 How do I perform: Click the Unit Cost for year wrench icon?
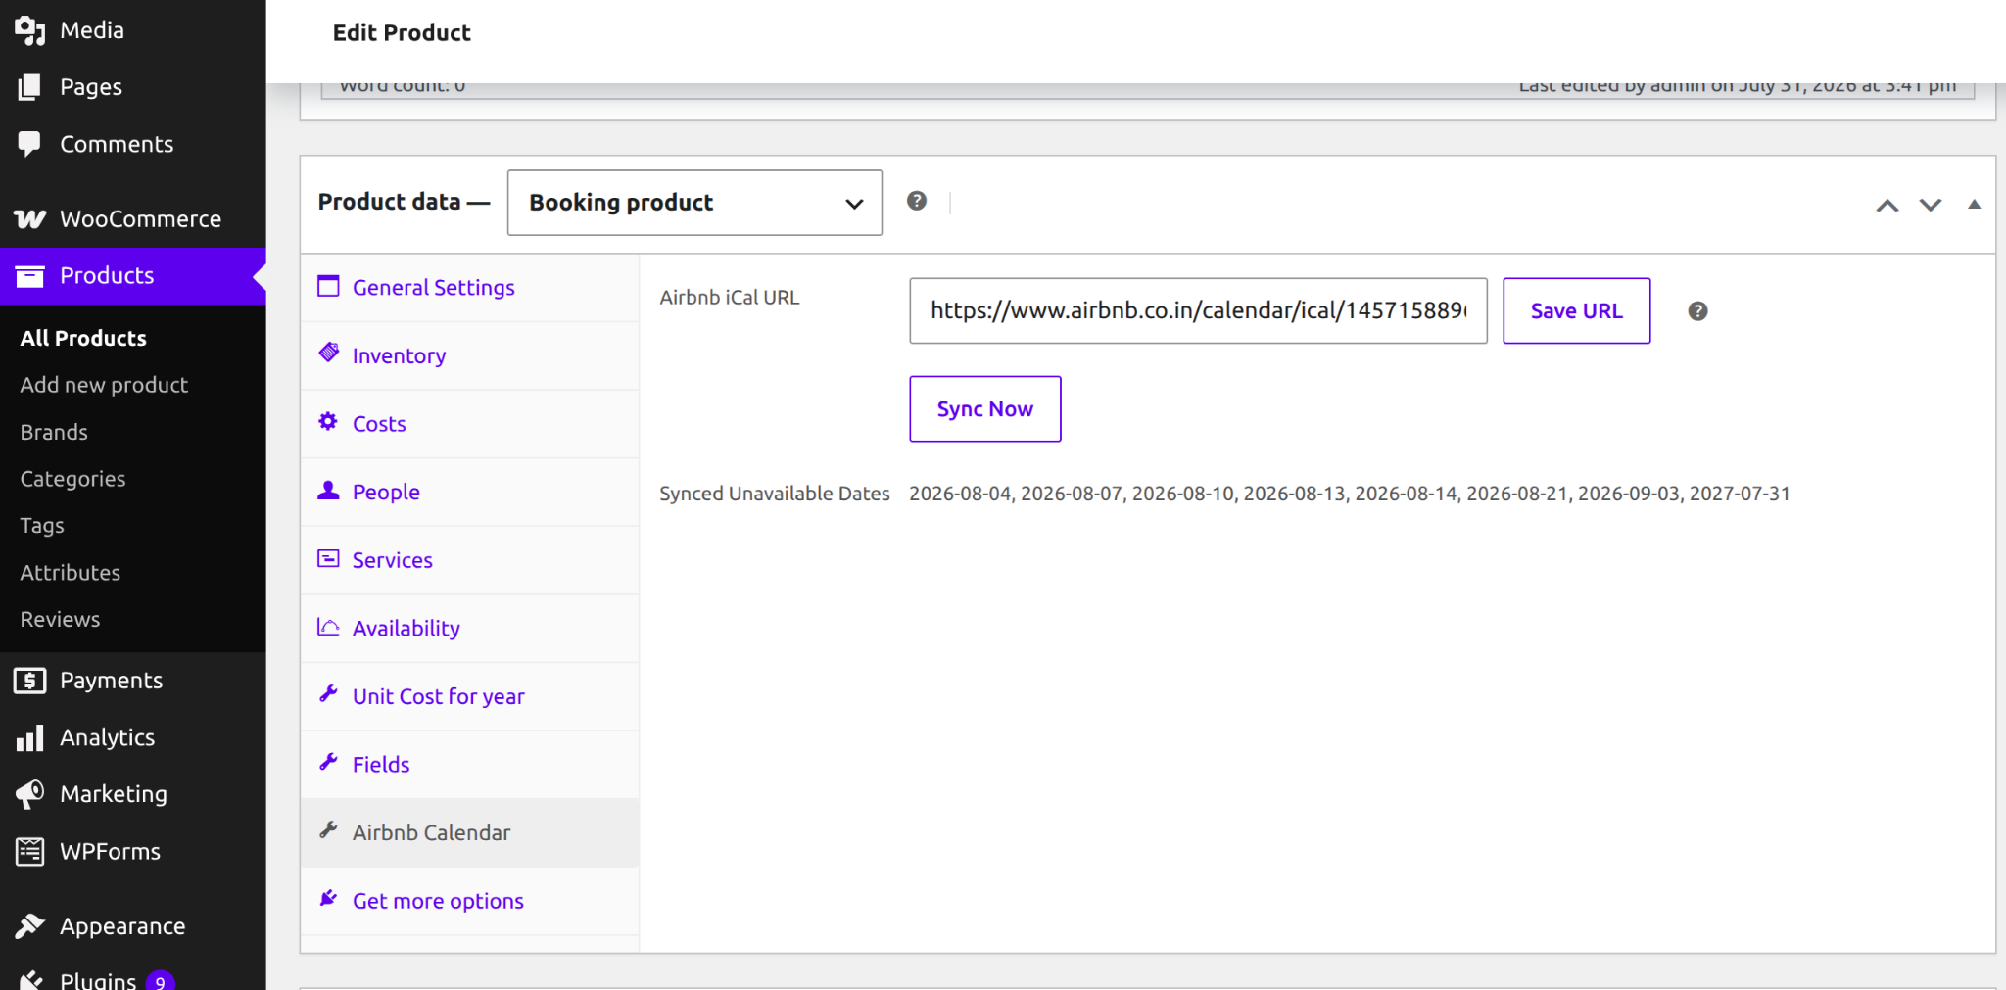coord(328,693)
